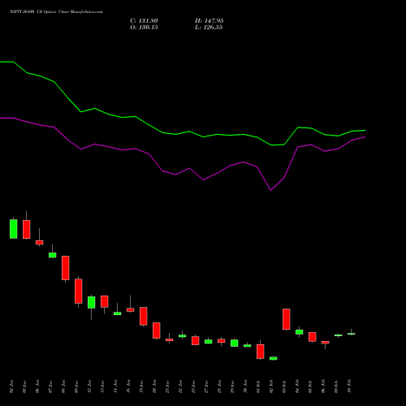Select the 03 Feb date label

[284, 387]
